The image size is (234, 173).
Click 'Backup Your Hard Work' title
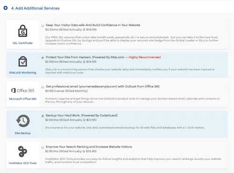point(81,115)
